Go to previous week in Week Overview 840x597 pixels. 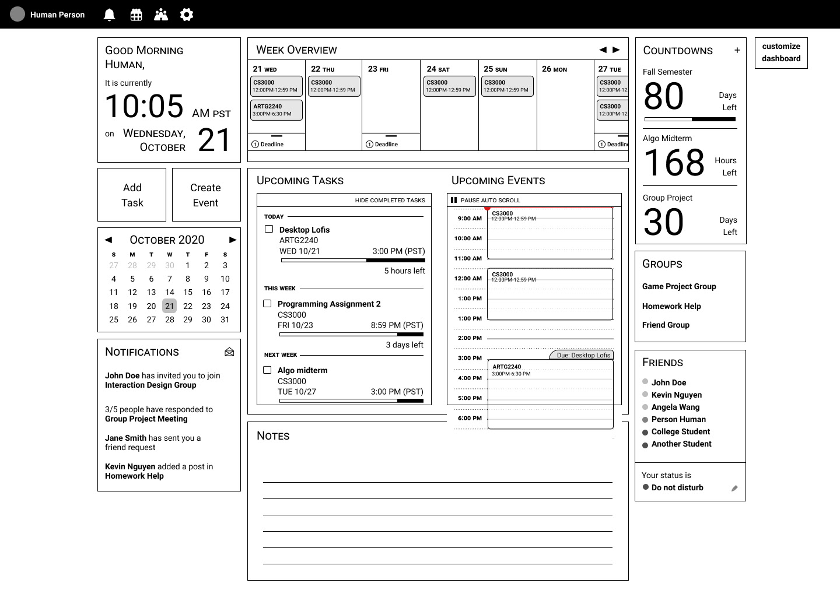(603, 50)
